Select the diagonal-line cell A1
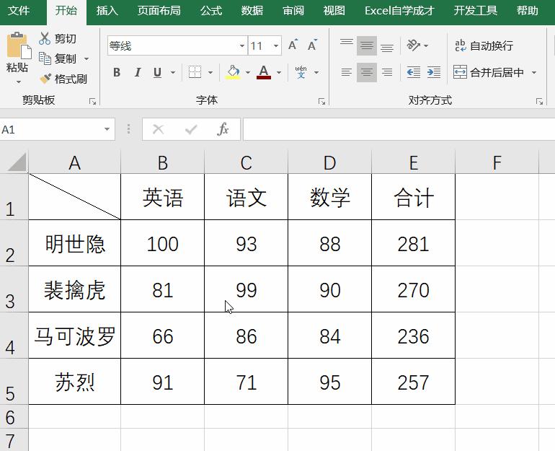This screenshot has width=555, height=451. (75, 196)
